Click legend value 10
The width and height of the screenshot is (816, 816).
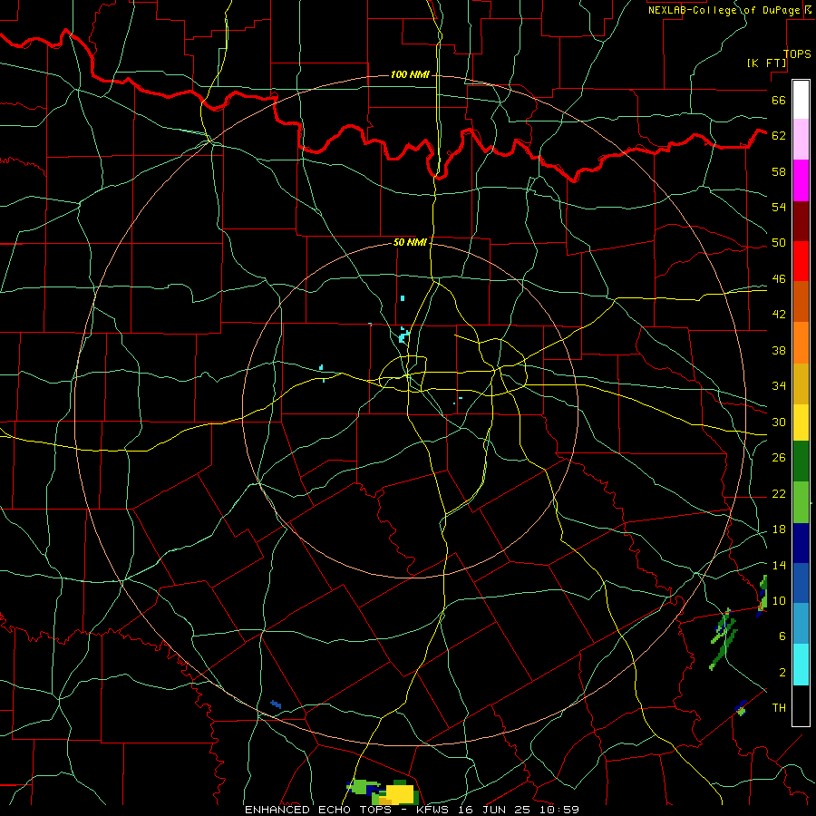pyautogui.click(x=779, y=600)
